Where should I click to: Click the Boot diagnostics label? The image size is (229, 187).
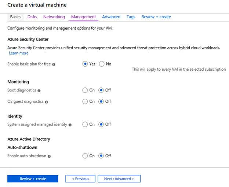pos(22,90)
